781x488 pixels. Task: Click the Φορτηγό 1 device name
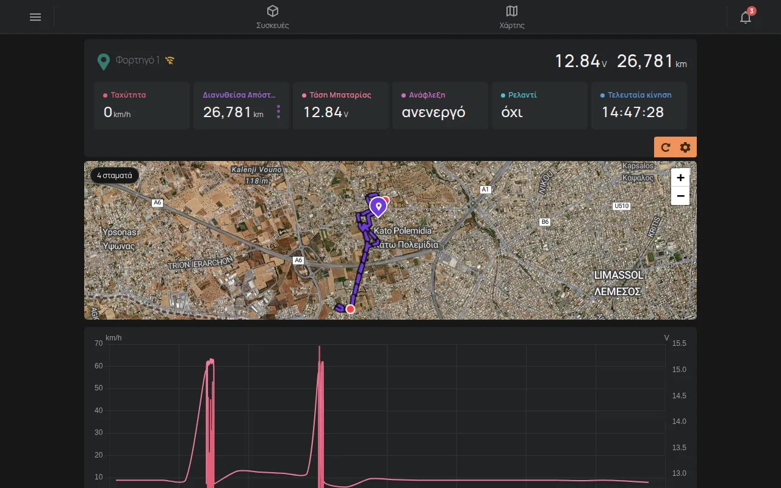tap(137, 60)
